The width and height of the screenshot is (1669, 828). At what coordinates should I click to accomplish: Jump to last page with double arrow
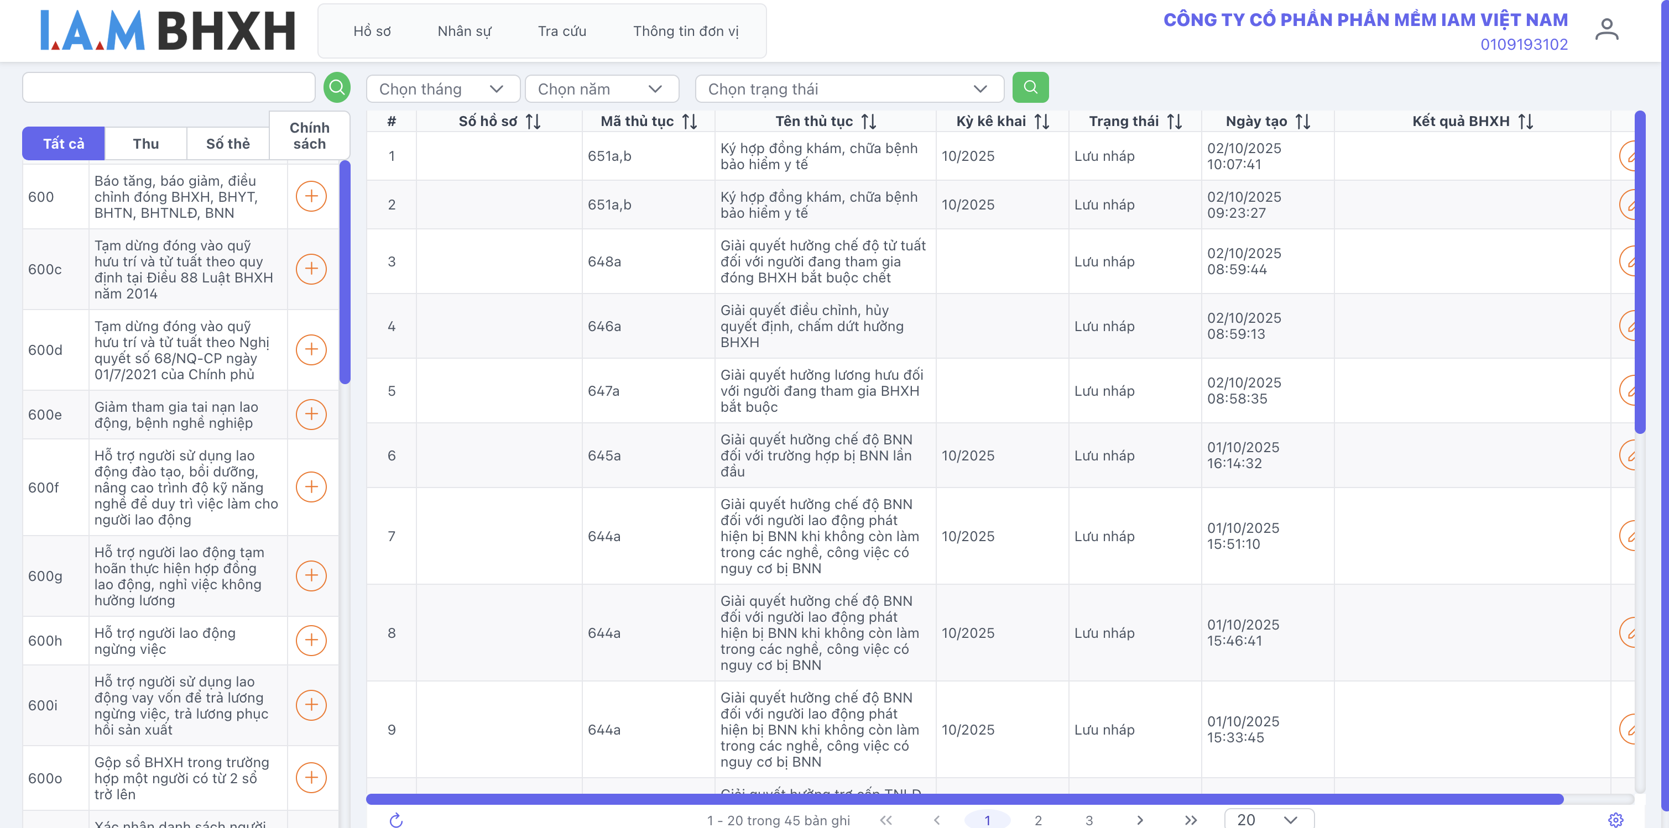point(1190,820)
